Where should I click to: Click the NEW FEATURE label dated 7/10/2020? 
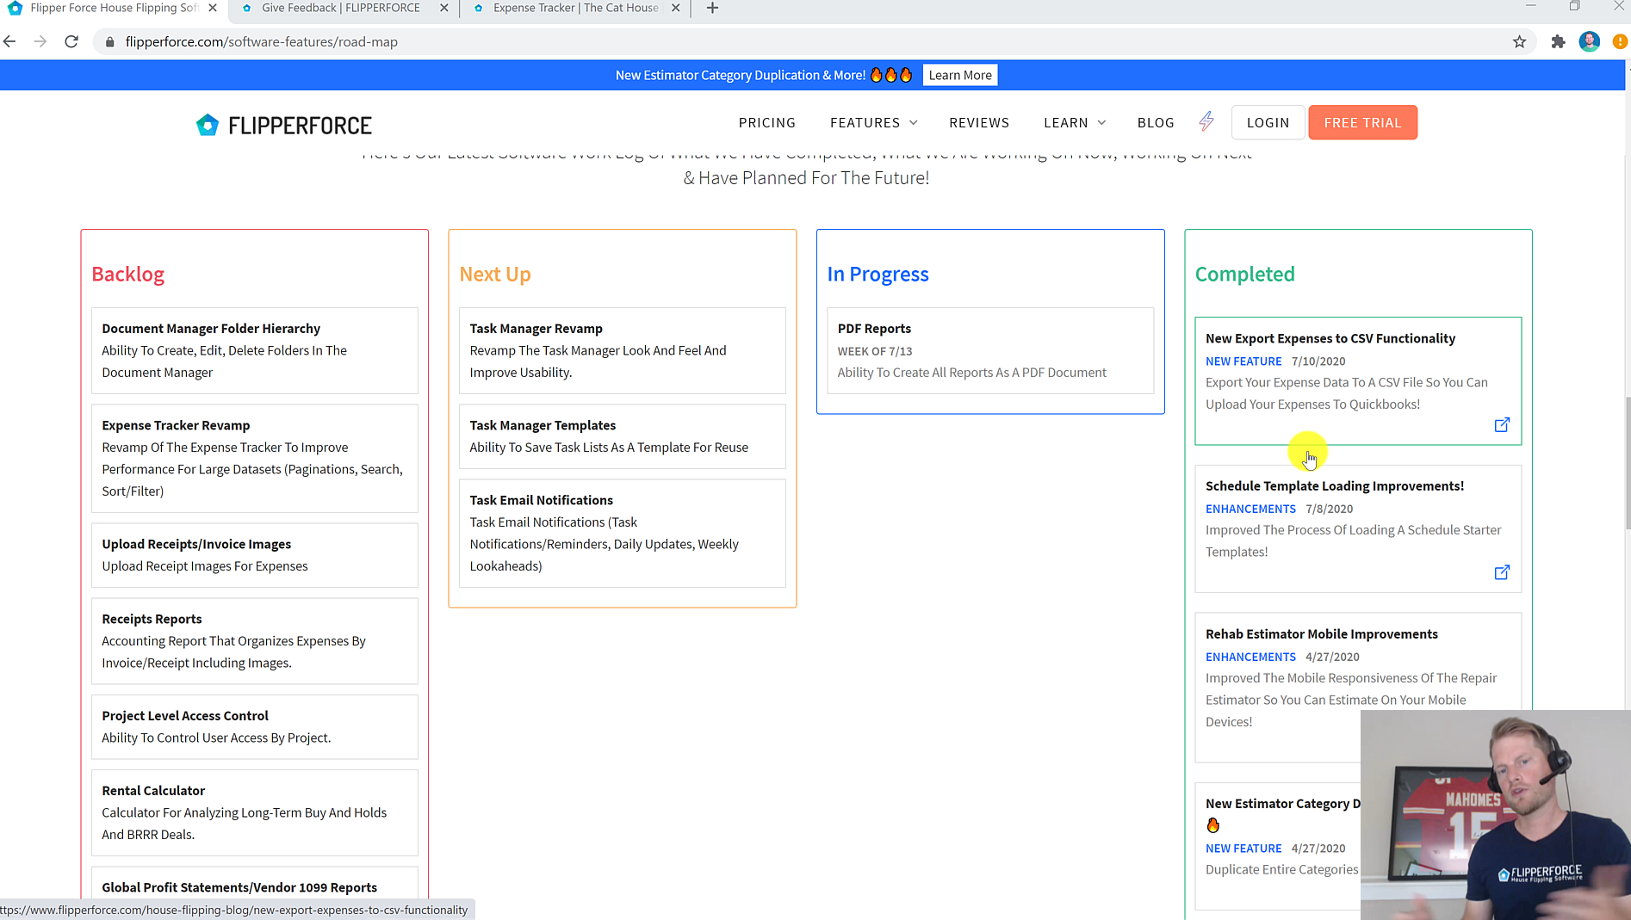pyautogui.click(x=1243, y=361)
